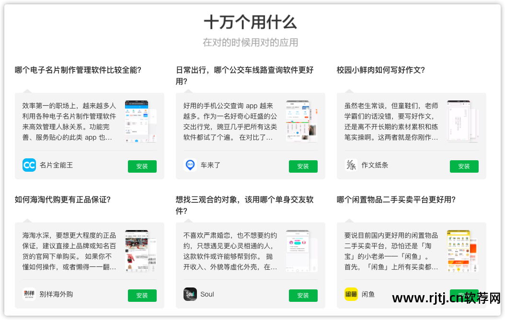The height and width of the screenshot is (320, 505).
Task: Open the Soul screenshot thumbnail
Action: (302, 251)
